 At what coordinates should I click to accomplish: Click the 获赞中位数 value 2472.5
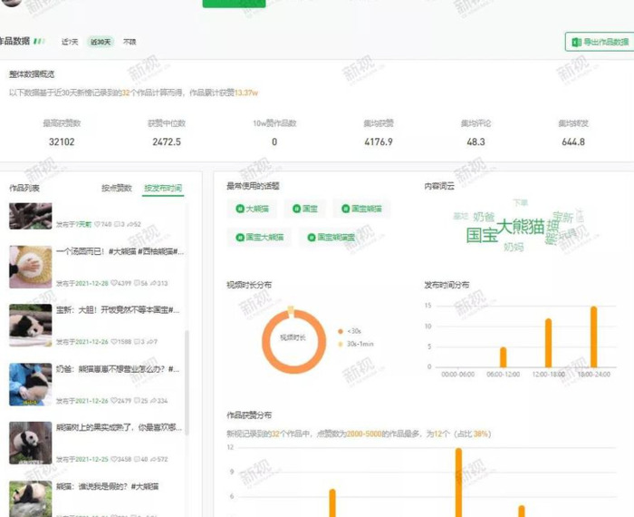click(166, 141)
